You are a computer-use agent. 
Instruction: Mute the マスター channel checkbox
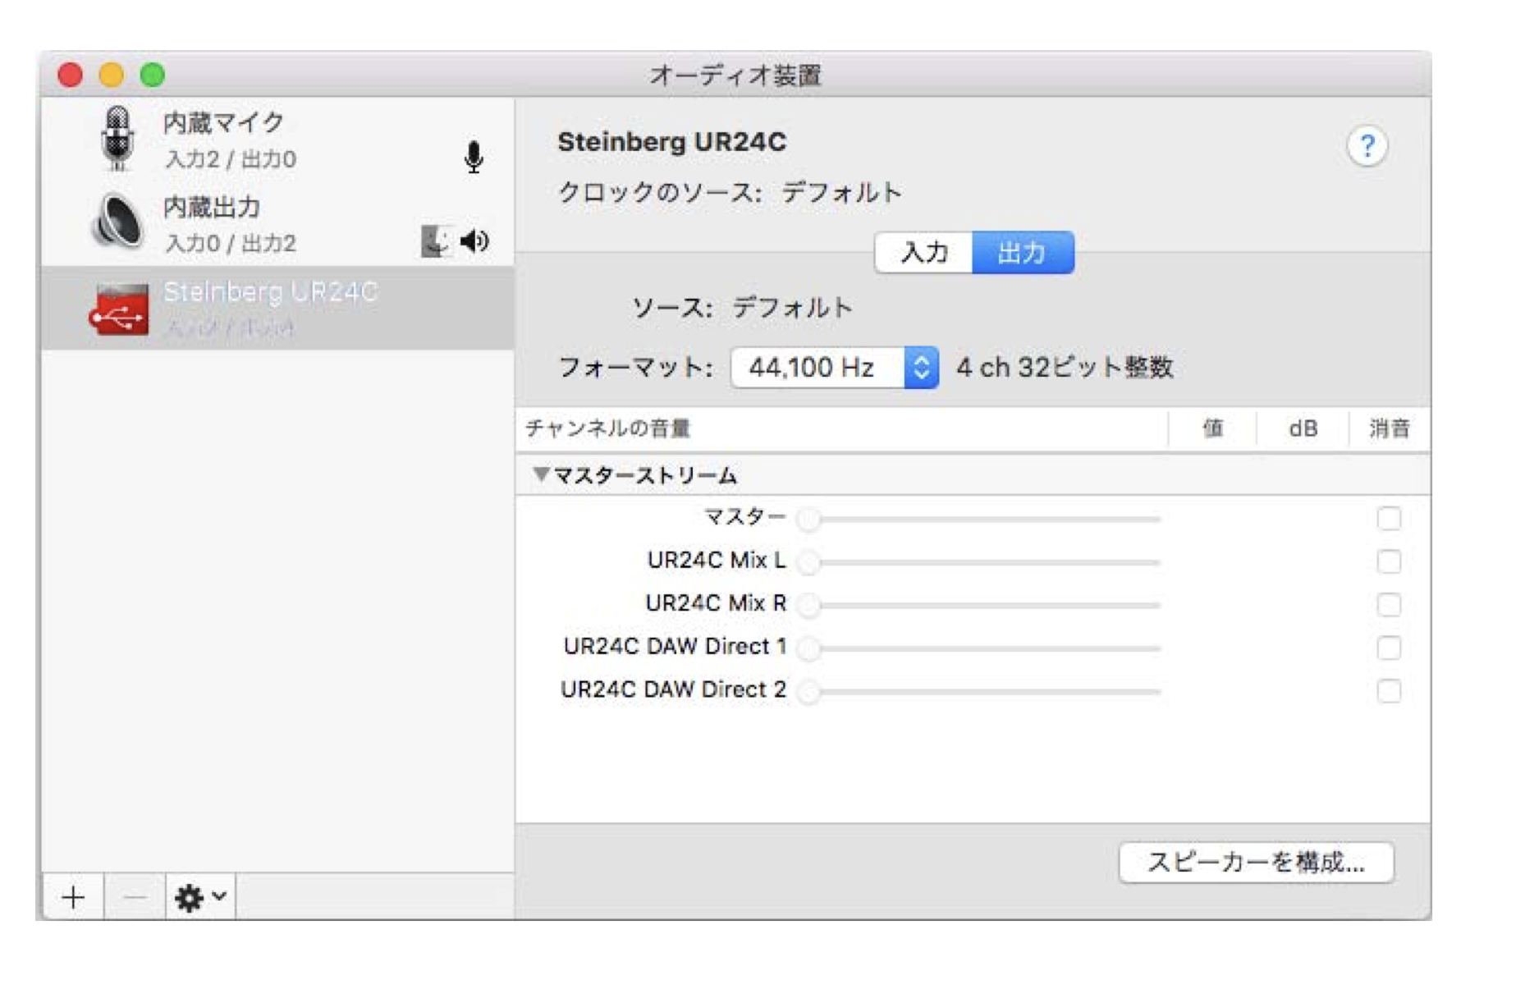[x=1389, y=519]
